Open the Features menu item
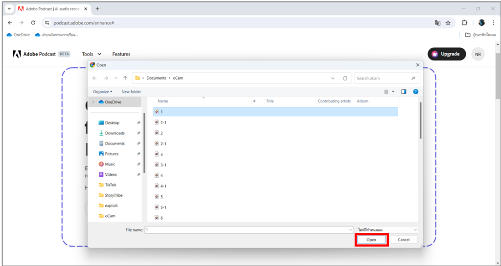This screenshot has width=501, height=266. (121, 54)
